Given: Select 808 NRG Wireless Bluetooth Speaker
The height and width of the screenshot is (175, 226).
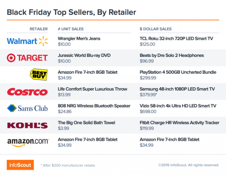Looking at the screenshot, I should click(x=94, y=106).
